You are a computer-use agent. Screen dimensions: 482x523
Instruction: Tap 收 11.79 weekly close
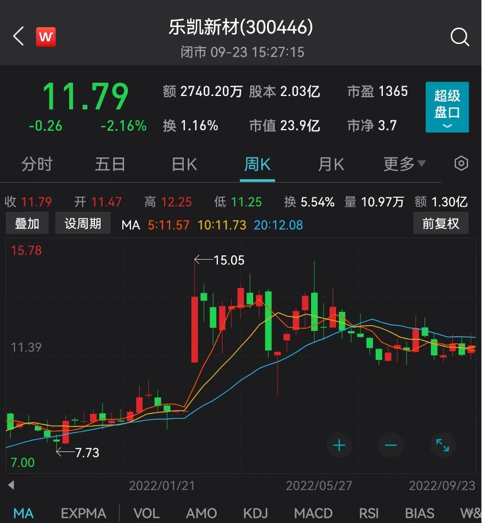tap(28, 202)
